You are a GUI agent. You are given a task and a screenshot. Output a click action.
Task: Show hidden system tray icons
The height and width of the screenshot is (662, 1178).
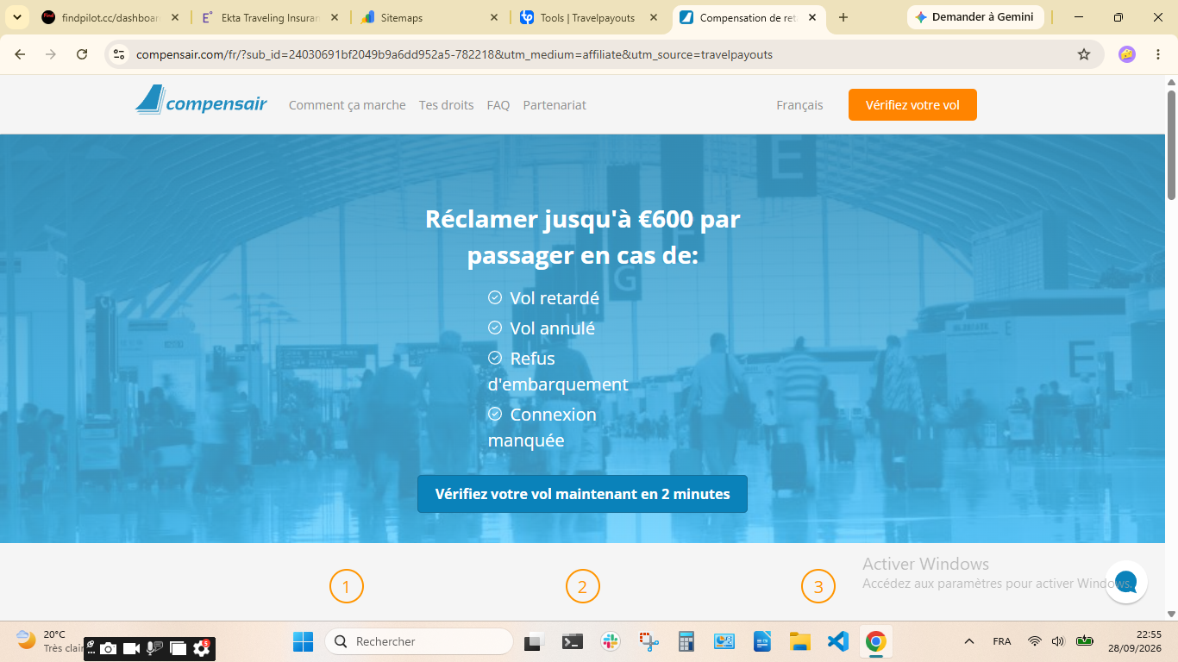tap(969, 641)
